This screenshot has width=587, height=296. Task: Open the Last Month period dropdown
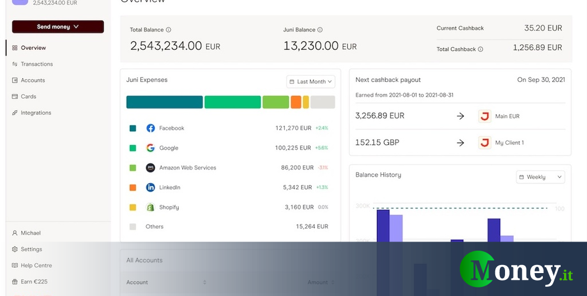[311, 81]
